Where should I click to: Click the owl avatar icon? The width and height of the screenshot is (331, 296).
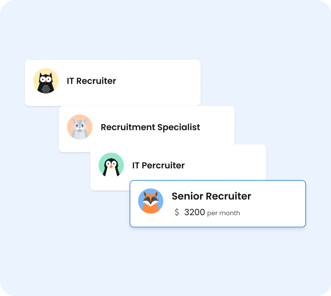(x=46, y=81)
